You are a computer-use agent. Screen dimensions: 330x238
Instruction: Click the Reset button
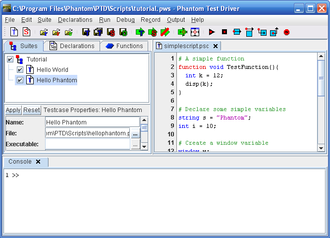[x=32, y=110]
